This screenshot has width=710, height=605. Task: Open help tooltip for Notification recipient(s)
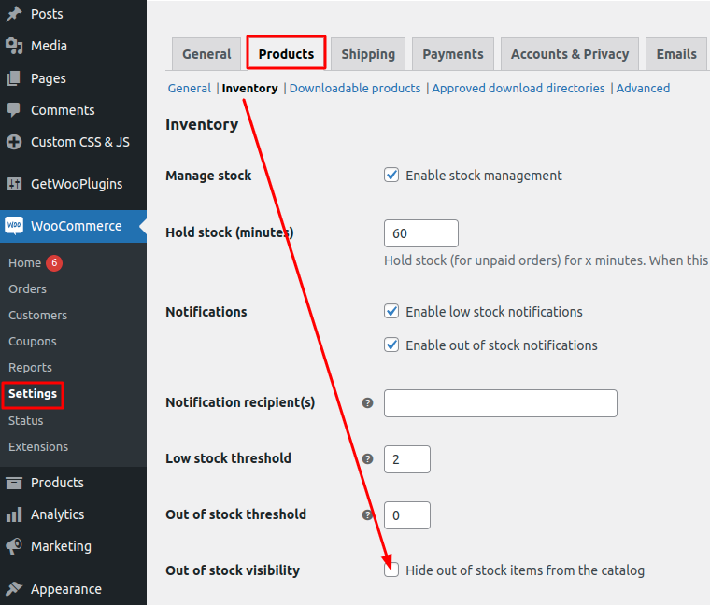click(368, 402)
